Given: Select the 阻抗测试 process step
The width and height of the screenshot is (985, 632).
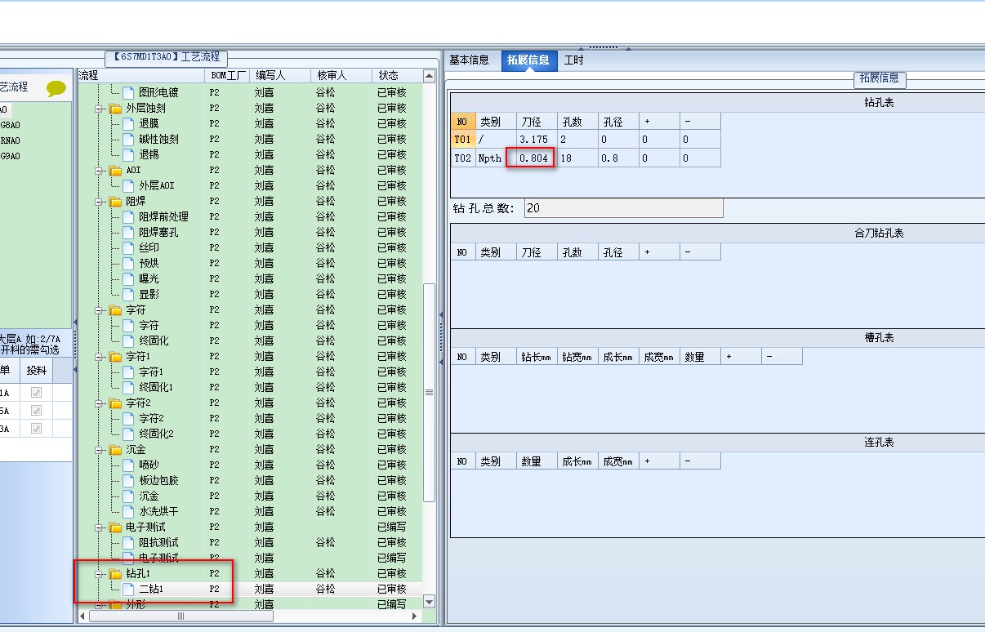Looking at the screenshot, I should [158, 542].
